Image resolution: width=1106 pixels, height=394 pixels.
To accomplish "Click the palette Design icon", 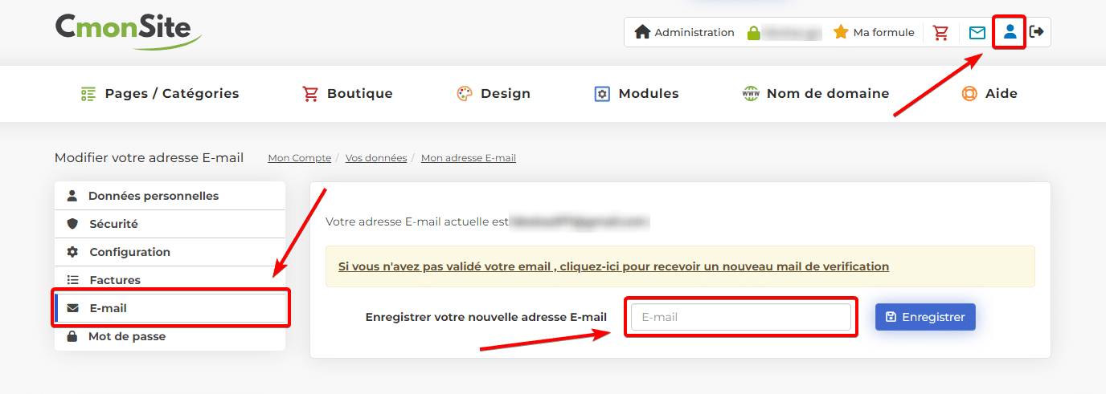I will pyautogui.click(x=465, y=94).
